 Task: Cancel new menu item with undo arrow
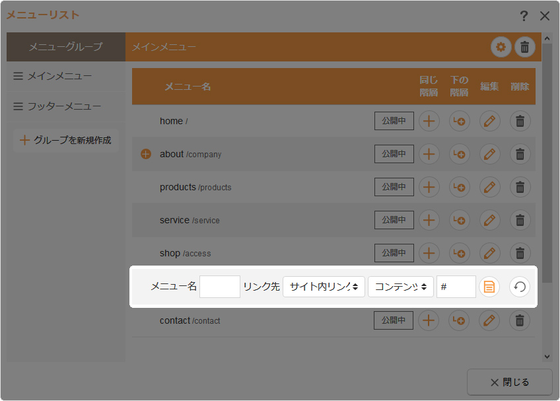pyautogui.click(x=520, y=287)
